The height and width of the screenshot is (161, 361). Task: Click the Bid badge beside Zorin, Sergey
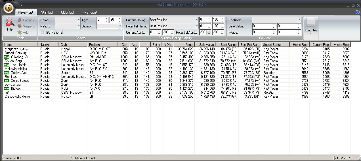click(x=6, y=81)
